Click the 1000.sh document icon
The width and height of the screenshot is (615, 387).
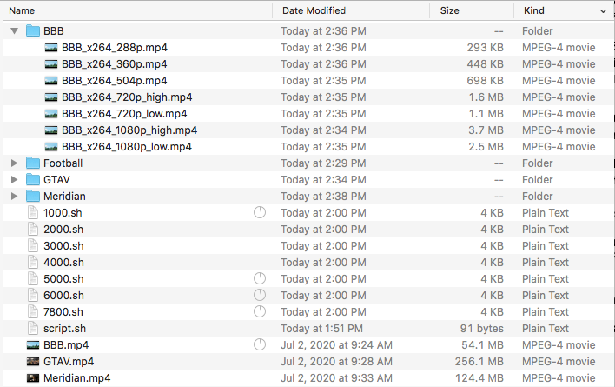pos(33,212)
